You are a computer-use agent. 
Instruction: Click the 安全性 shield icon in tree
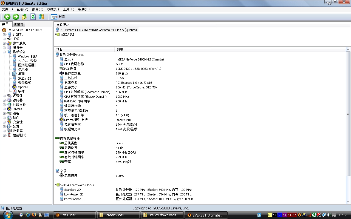click(9, 122)
